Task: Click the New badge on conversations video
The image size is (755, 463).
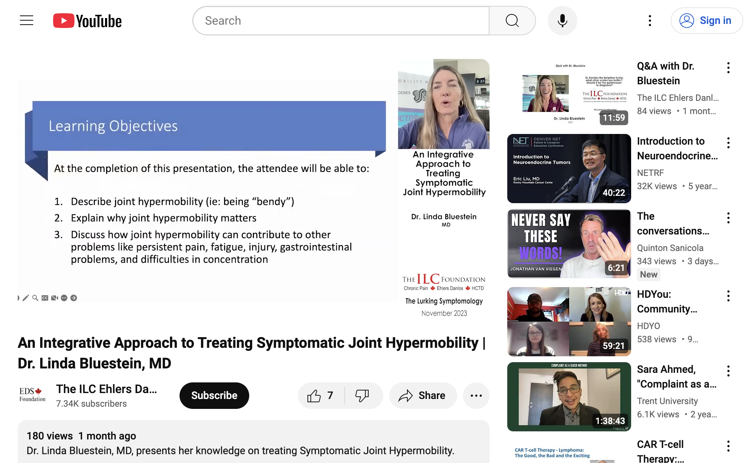Action: pyautogui.click(x=649, y=275)
